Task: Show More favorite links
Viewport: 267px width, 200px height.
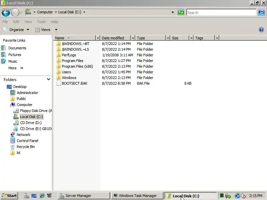Action: [16, 68]
